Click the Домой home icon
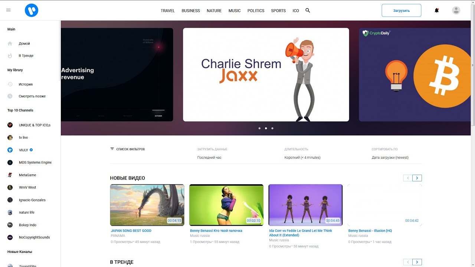 (x=10, y=43)
